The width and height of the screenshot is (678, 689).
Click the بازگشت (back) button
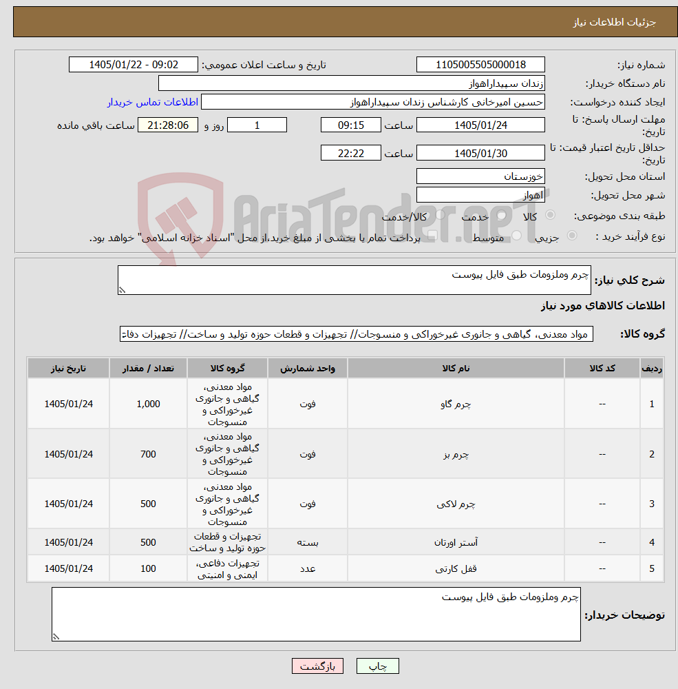[x=317, y=666]
